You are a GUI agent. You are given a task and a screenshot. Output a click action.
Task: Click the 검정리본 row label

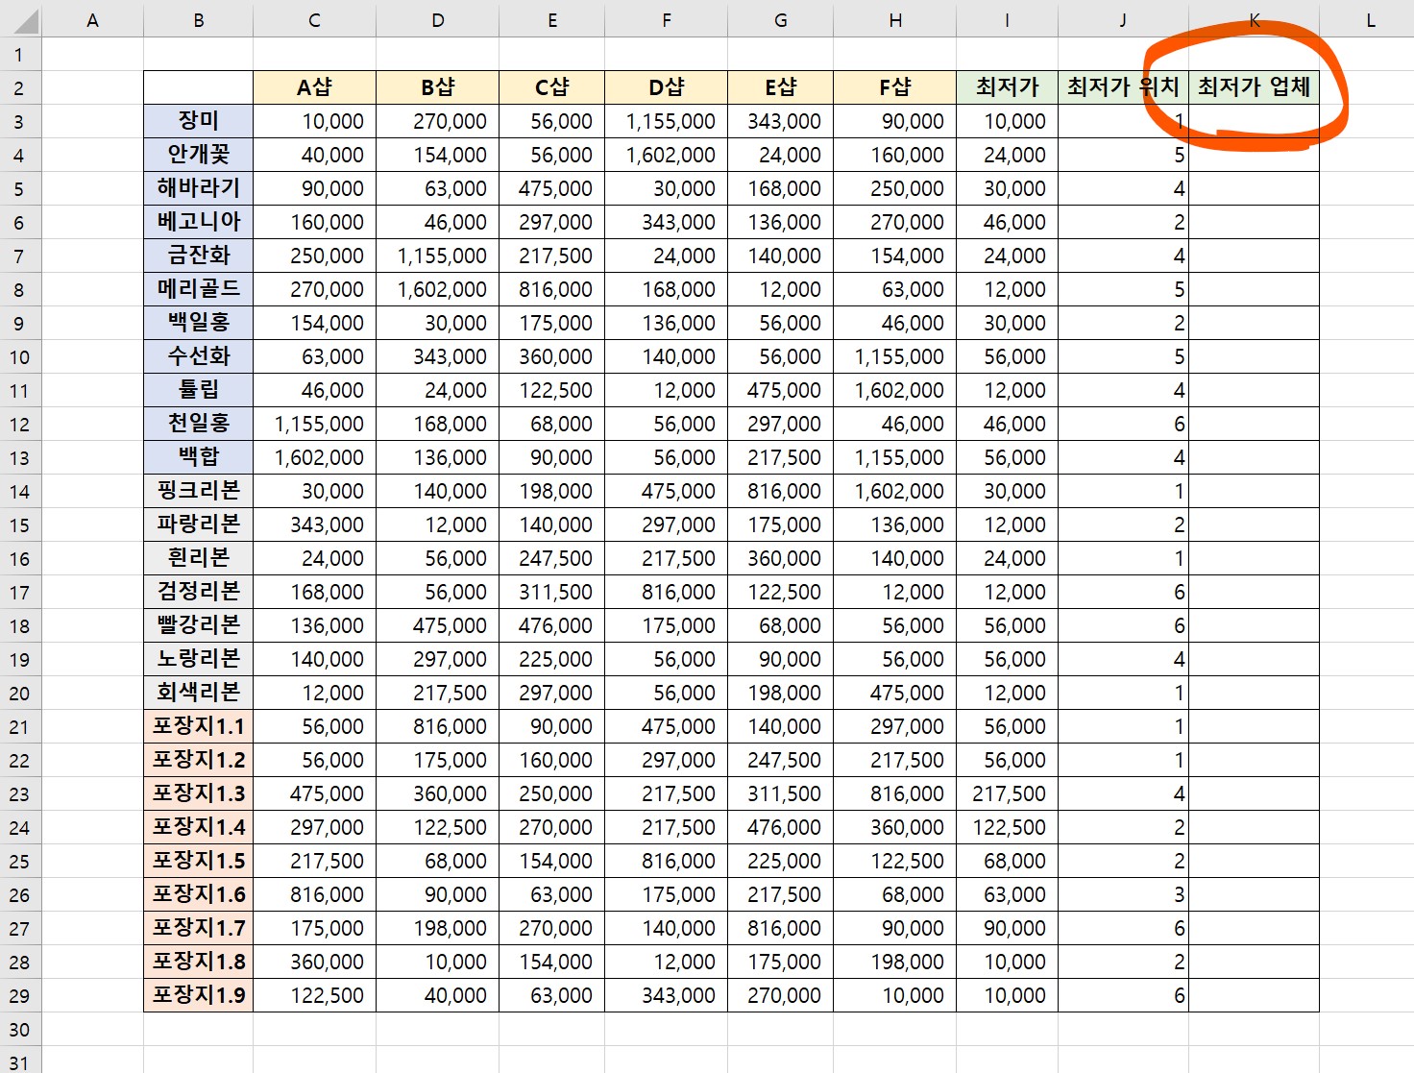point(198,592)
